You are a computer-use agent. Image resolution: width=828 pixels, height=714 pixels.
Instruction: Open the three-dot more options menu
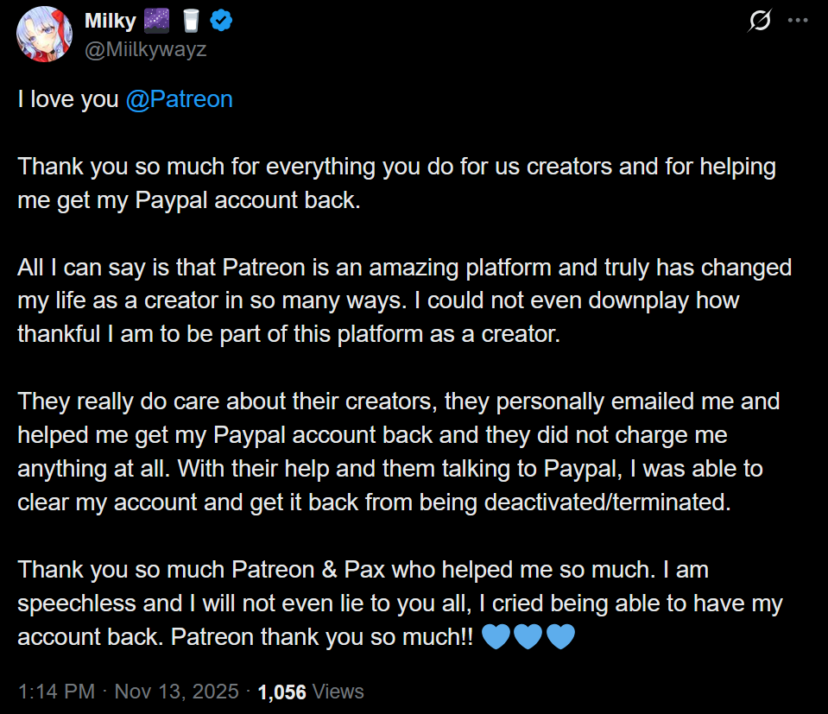click(798, 20)
